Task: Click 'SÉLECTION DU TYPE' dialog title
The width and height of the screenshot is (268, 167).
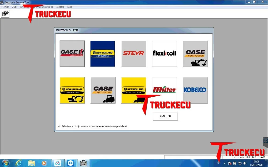Action: coord(67,30)
